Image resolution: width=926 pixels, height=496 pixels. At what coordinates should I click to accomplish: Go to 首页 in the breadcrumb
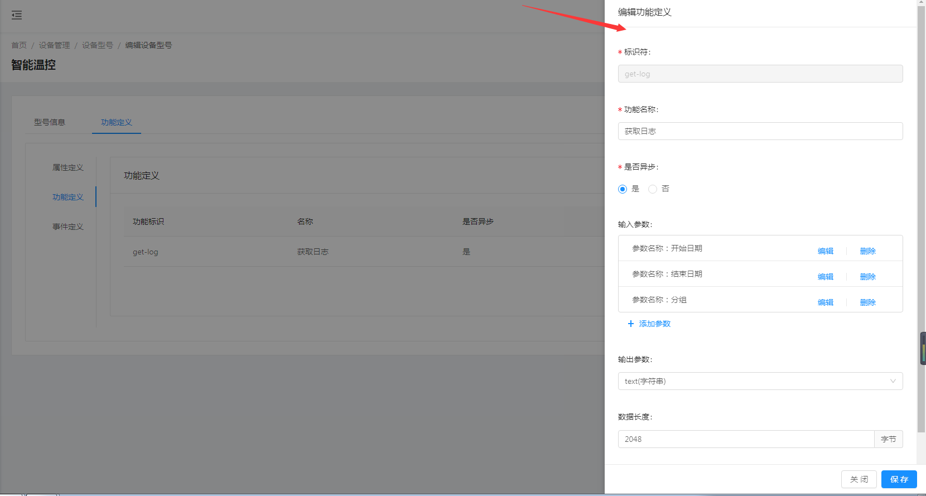tap(19, 45)
